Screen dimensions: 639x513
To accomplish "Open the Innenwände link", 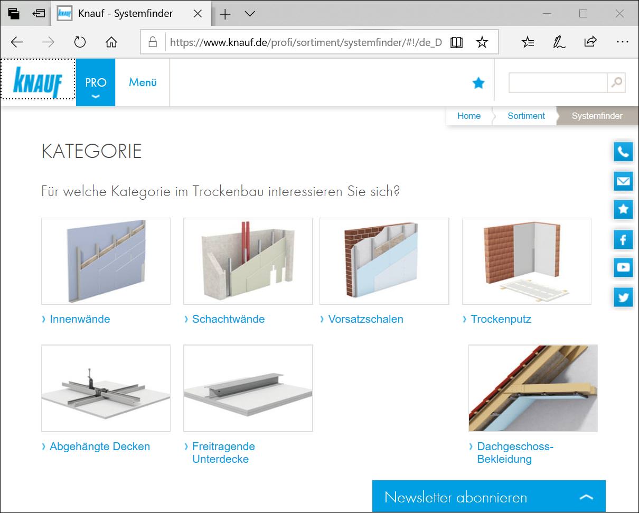I will pos(80,319).
